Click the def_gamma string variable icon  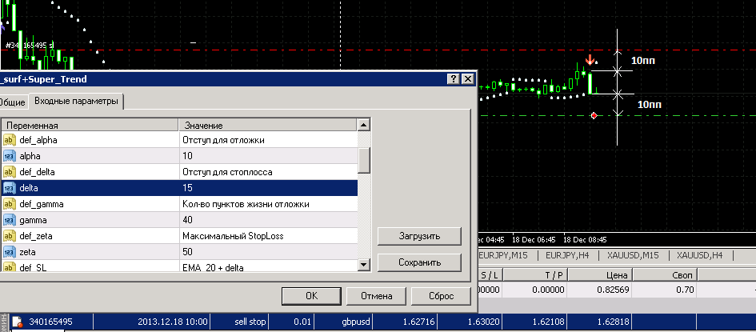coord(9,204)
